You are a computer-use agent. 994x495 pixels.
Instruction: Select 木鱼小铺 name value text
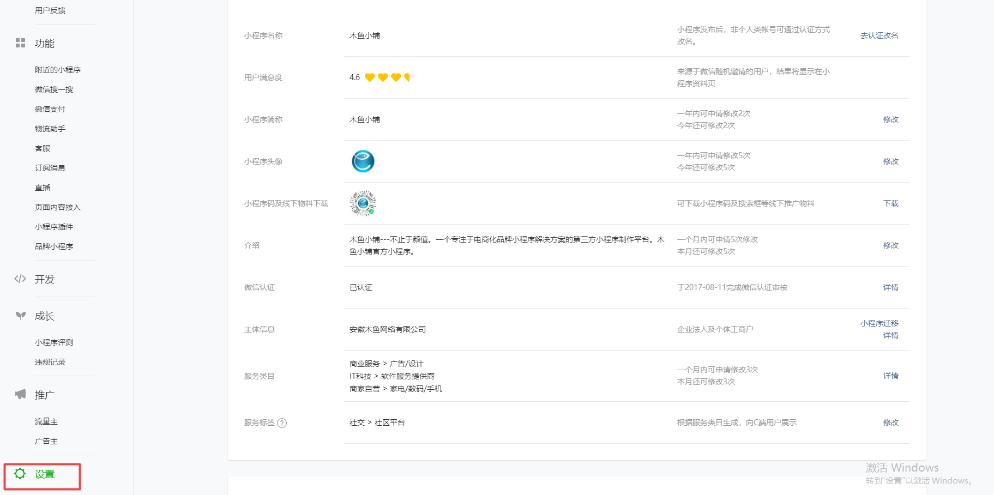point(365,35)
